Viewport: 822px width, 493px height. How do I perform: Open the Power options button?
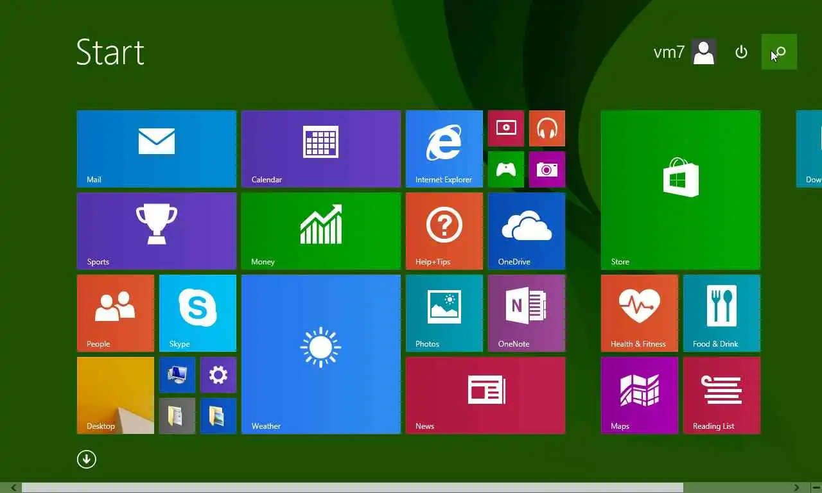click(x=741, y=52)
